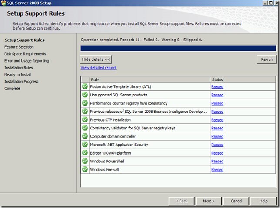Screen dimensions: 280x208
Task: Sort by the Status column header
Action: tap(243, 79)
